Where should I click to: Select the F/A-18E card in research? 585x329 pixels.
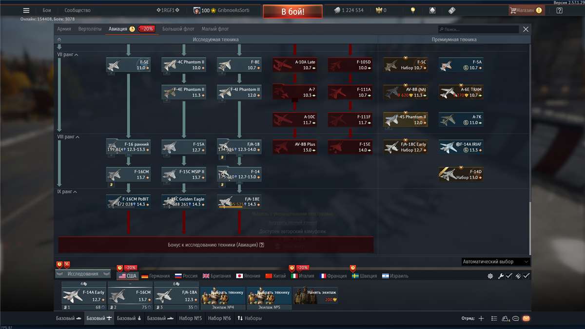pos(239,202)
